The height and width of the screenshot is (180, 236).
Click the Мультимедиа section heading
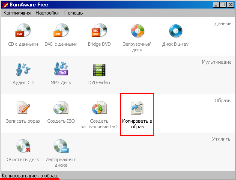coord(217,62)
